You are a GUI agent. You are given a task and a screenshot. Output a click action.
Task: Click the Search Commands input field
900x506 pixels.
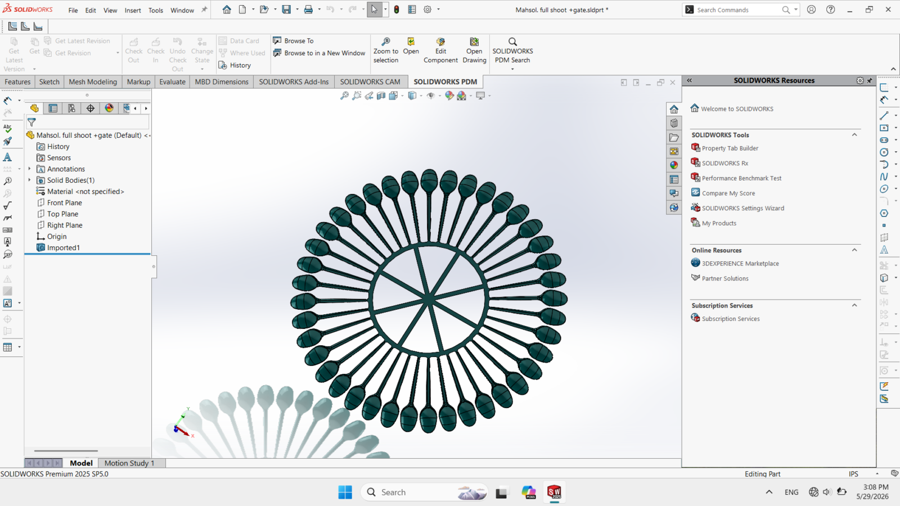coord(737,10)
